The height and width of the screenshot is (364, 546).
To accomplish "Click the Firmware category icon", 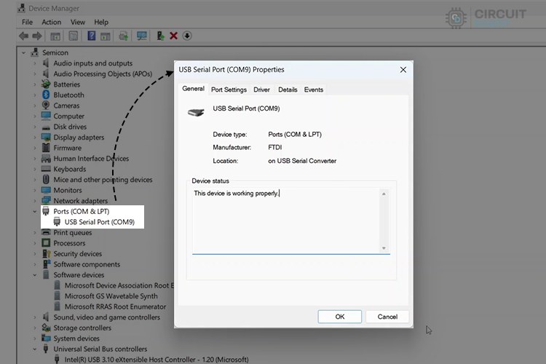I will click(46, 148).
